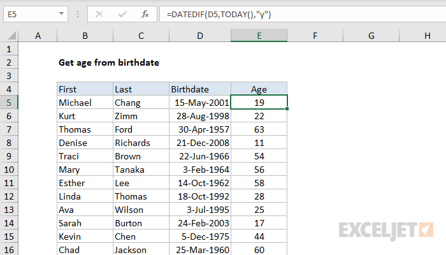The width and height of the screenshot is (446, 255).
Task: Open the Name Box dropdown arrow
Action: click(x=61, y=13)
